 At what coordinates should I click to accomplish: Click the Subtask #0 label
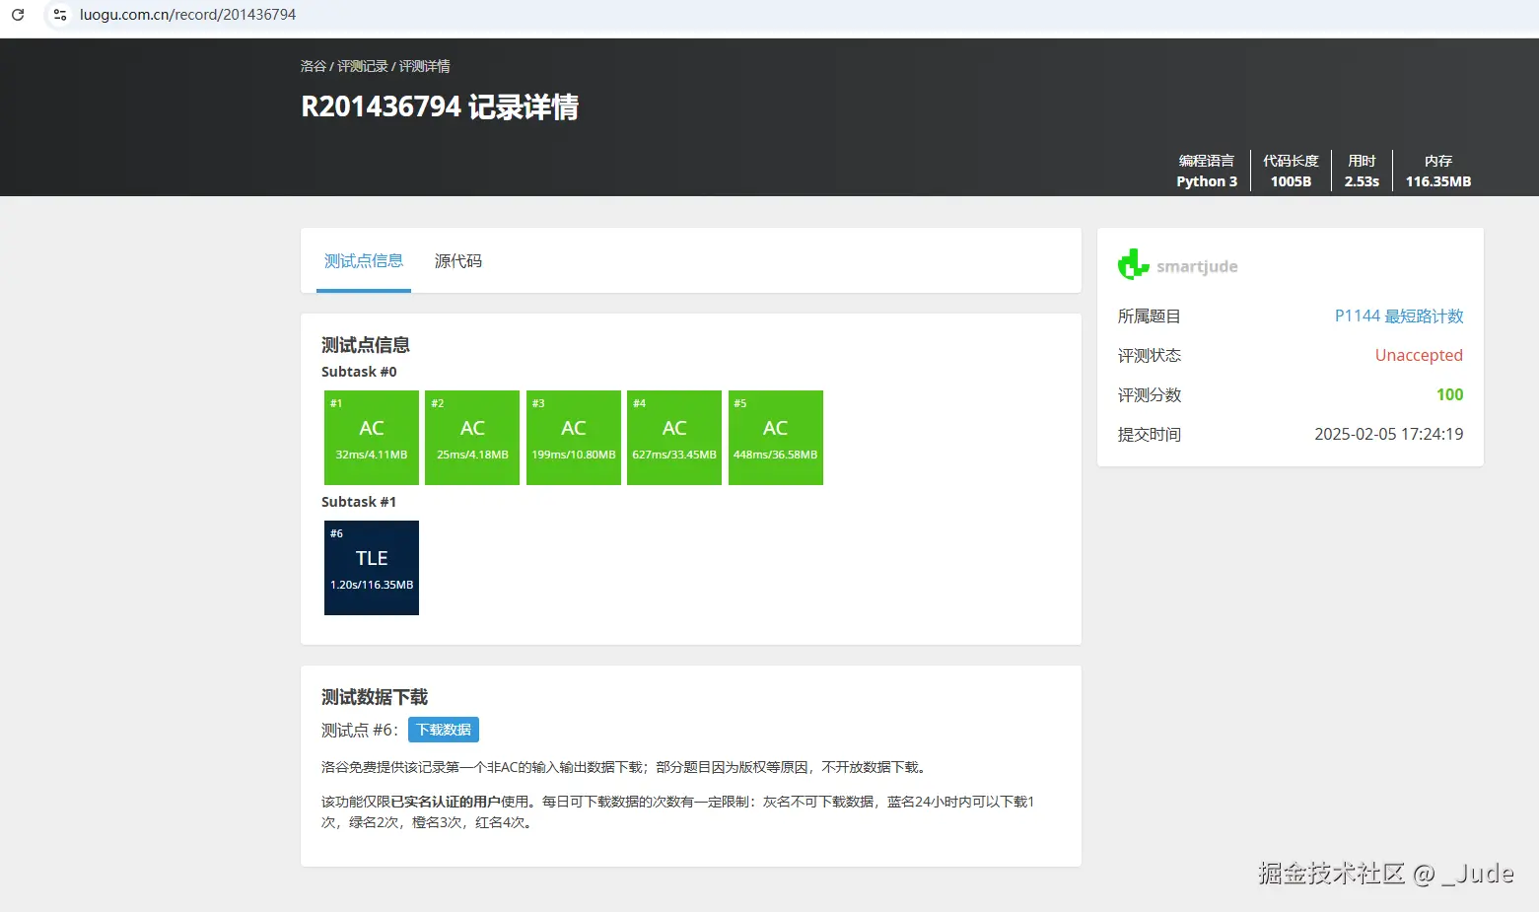coord(359,372)
